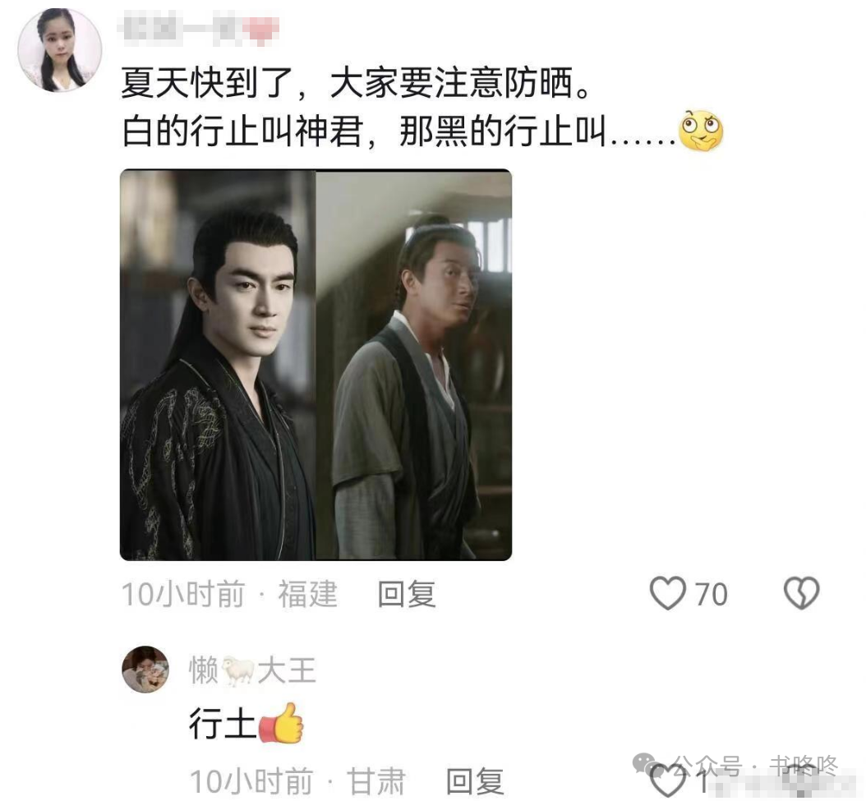Like the reply from 懒大王
866x801 pixels.
click(668, 781)
